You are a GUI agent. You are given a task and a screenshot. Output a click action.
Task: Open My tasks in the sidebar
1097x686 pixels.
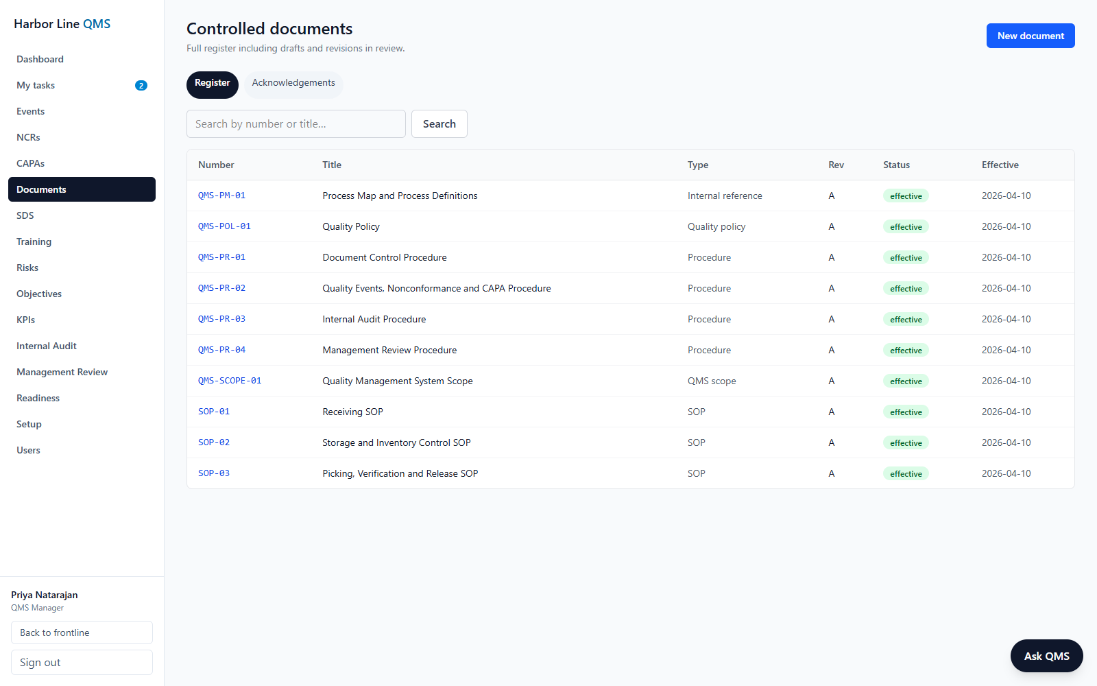[x=82, y=85]
